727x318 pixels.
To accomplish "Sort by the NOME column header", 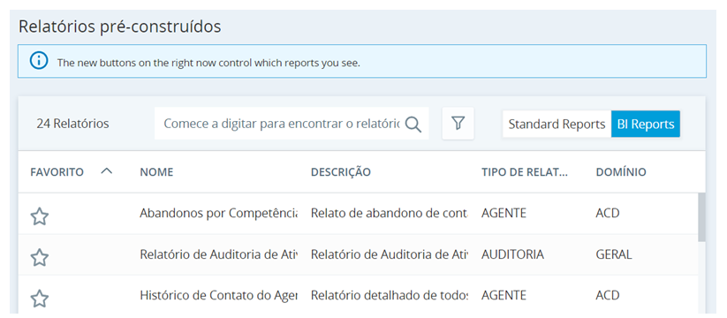I will pos(156,172).
